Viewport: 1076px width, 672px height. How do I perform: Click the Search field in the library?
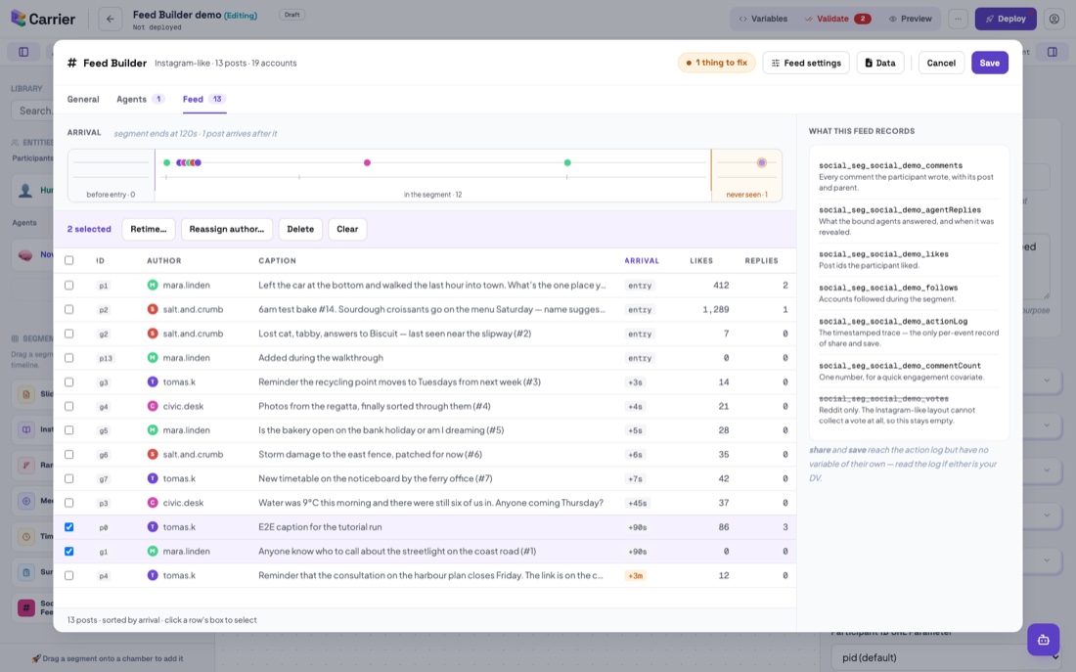(32, 111)
